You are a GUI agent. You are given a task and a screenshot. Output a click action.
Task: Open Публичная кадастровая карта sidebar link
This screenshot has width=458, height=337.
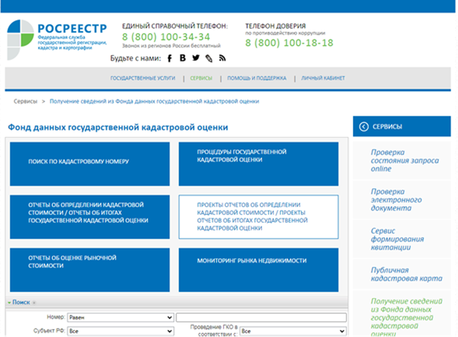click(406, 274)
